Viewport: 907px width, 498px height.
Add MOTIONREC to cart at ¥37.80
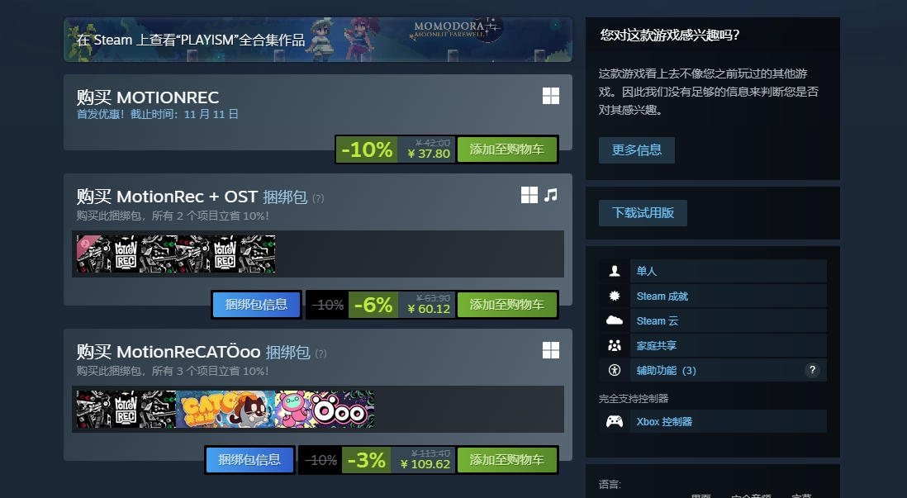(x=506, y=149)
